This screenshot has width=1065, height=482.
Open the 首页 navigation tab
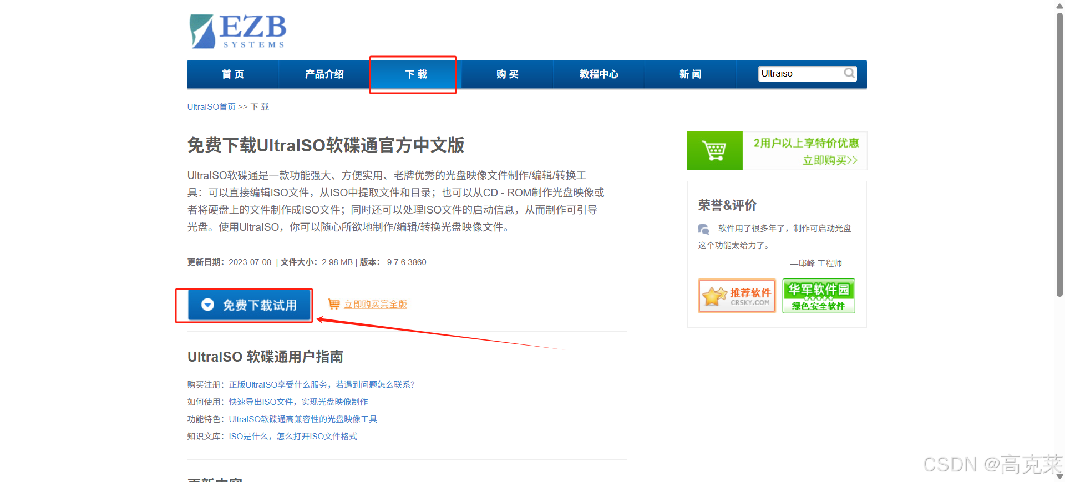233,74
